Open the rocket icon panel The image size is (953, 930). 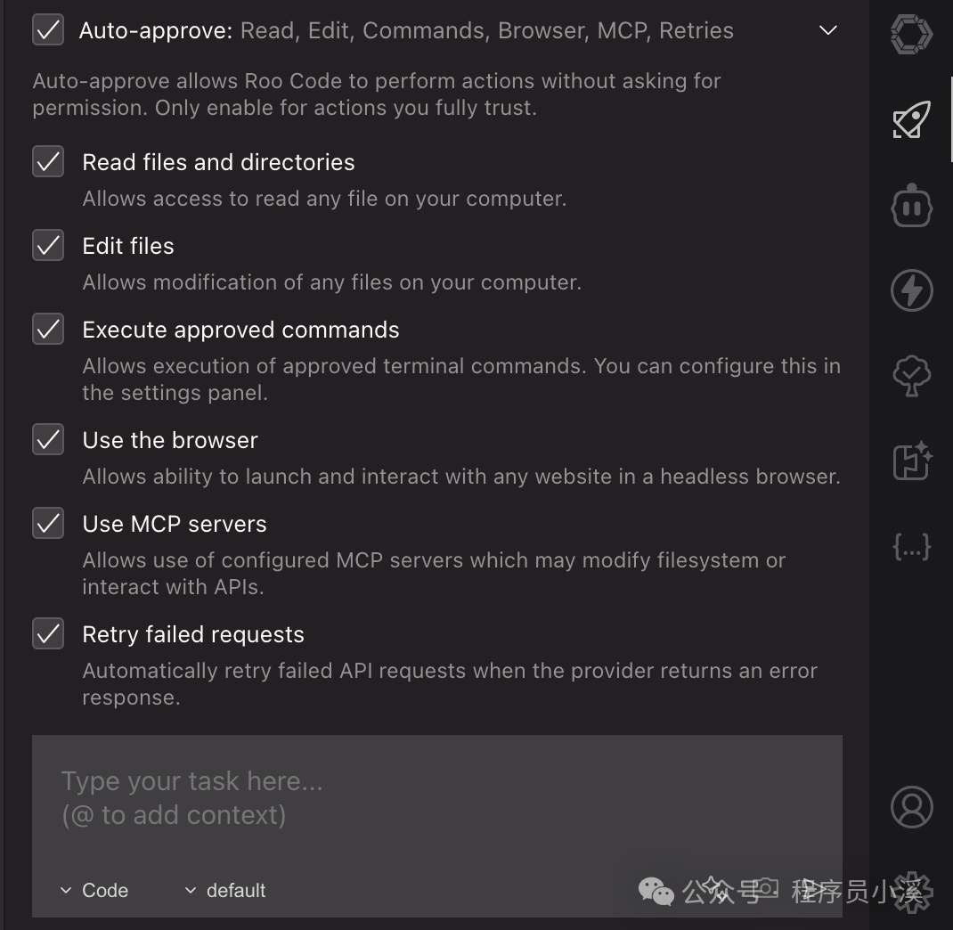click(x=911, y=120)
